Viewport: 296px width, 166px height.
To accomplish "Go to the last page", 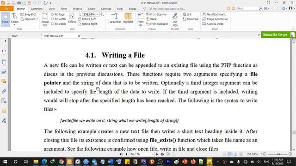I will [162, 154].
